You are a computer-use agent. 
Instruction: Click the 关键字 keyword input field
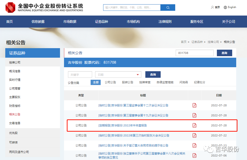(x=80, y=74)
